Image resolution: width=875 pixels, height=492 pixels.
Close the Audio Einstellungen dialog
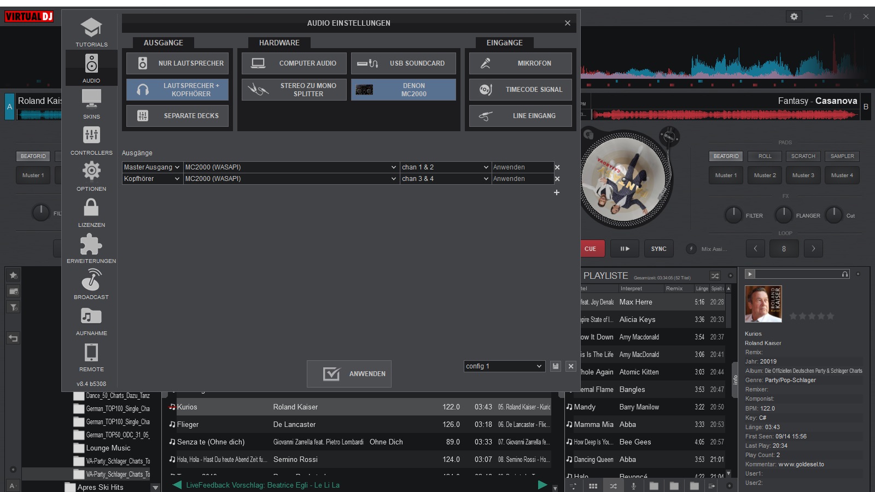568,23
